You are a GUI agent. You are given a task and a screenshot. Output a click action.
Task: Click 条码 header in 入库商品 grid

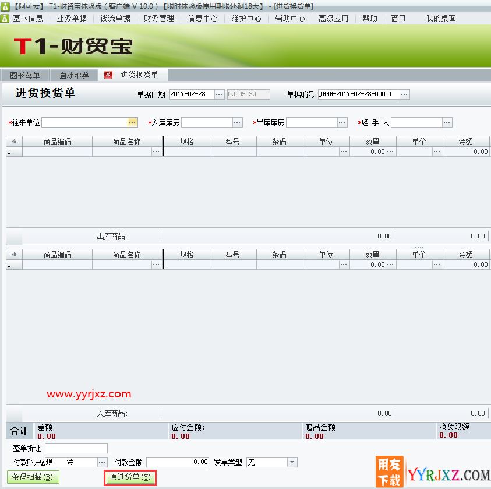coord(280,255)
